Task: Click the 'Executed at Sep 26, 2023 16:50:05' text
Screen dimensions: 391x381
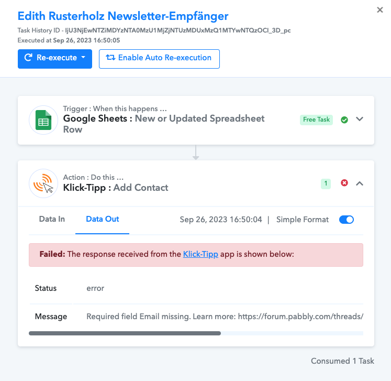Action: point(69,40)
